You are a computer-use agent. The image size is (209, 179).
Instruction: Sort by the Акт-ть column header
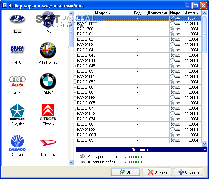(191, 13)
